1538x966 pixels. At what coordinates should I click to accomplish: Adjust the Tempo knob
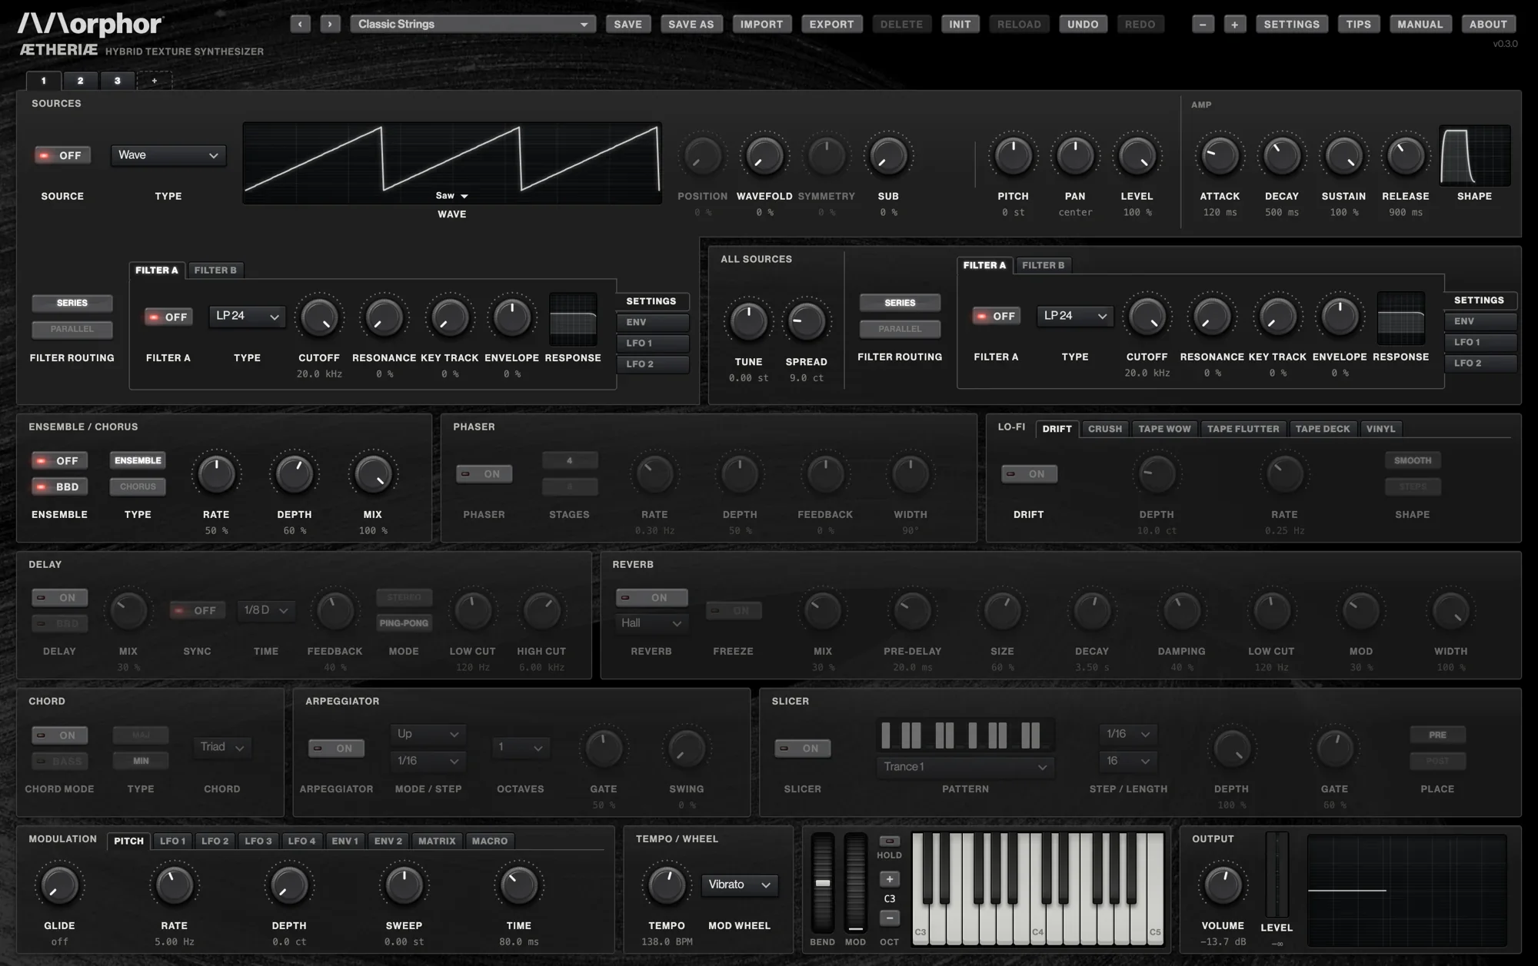point(666,885)
